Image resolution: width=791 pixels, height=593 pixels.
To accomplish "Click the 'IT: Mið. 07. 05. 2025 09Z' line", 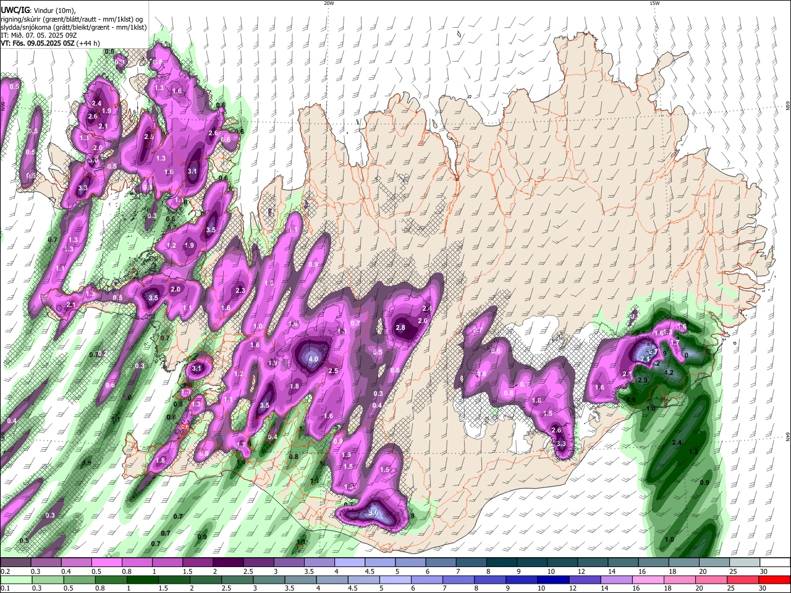I will pyautogui.click(x=39, y=35).
